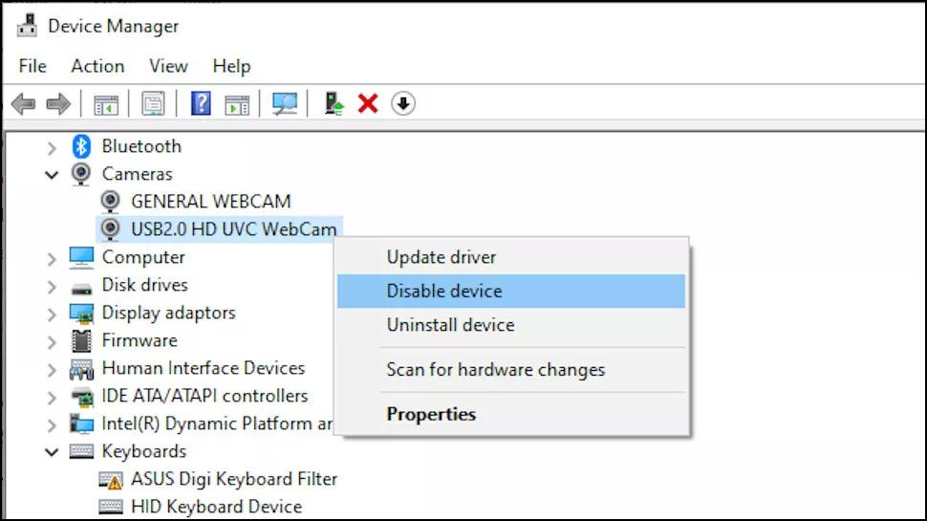Screen dimensions: 927x521
Task: Choose Disable device from context menu
Action: point(510,291)
